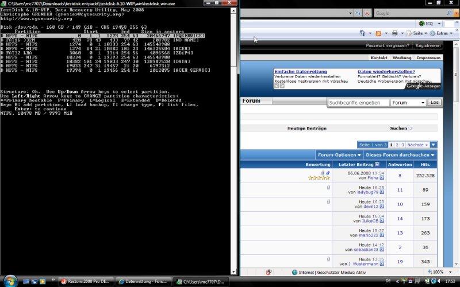
Task: Open the go-to-post icon next to mario222
Action: (382, 235)
